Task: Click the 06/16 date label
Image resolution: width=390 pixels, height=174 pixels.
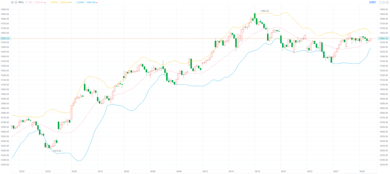Action: click(257, 171)
